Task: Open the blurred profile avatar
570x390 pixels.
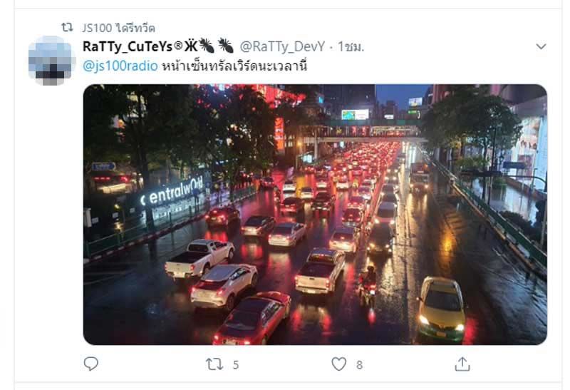Action: tap(51, 61)
